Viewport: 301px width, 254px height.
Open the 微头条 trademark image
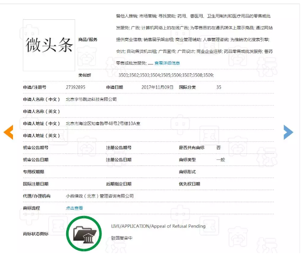click(49, 44)
